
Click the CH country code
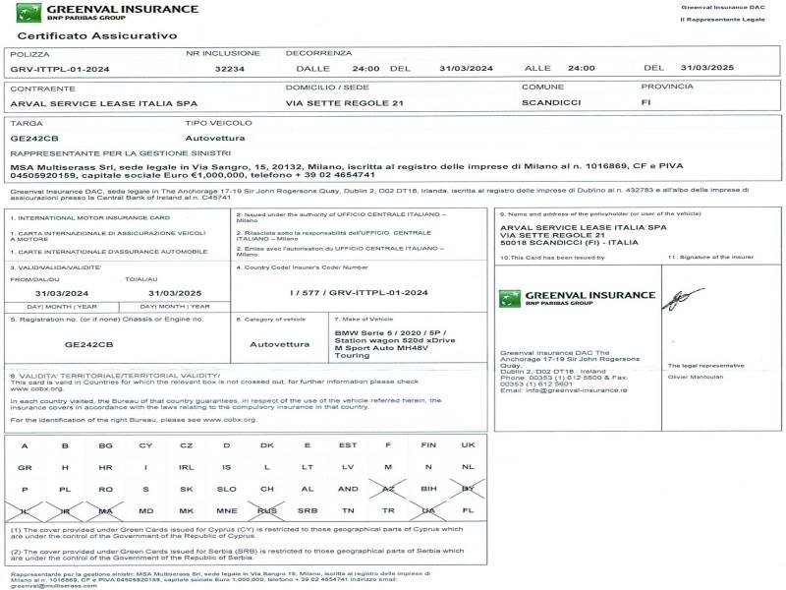267,489
